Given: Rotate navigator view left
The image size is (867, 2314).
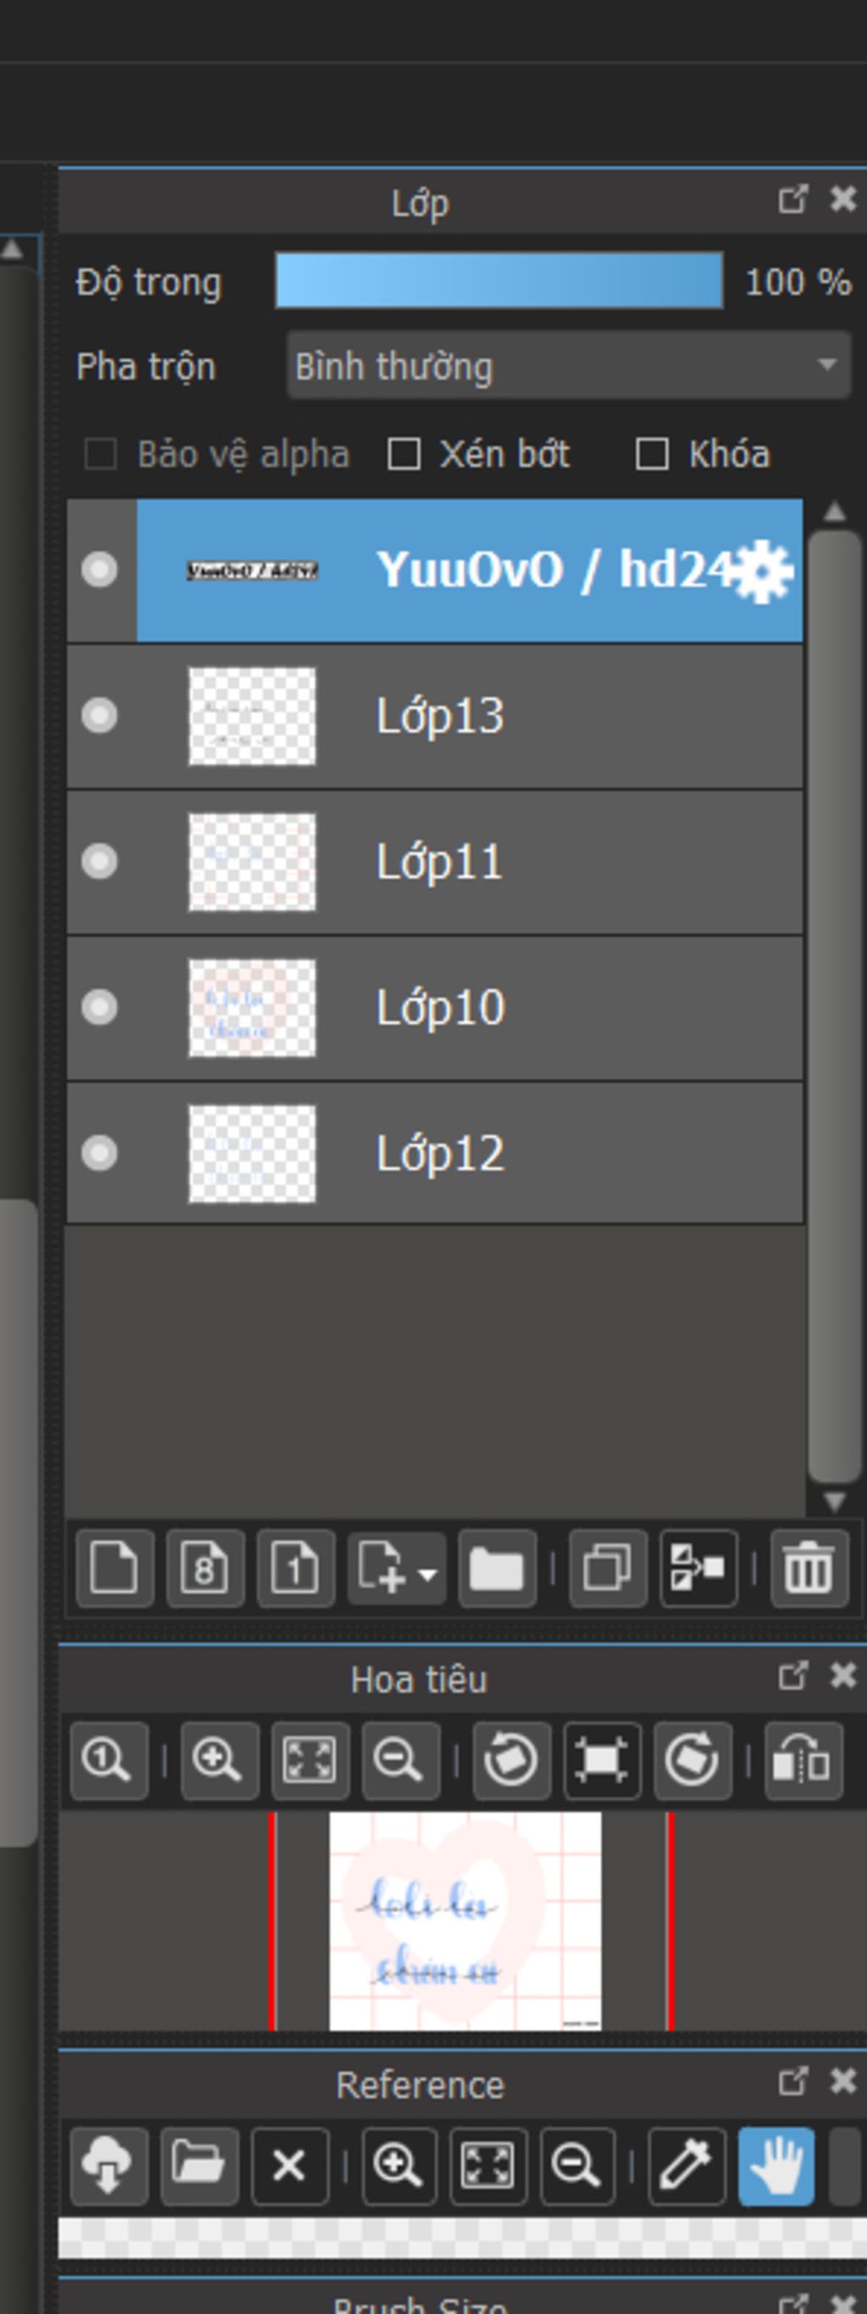Looking at the screenshot, I should pyautogui.click(x=511, y=1760).
